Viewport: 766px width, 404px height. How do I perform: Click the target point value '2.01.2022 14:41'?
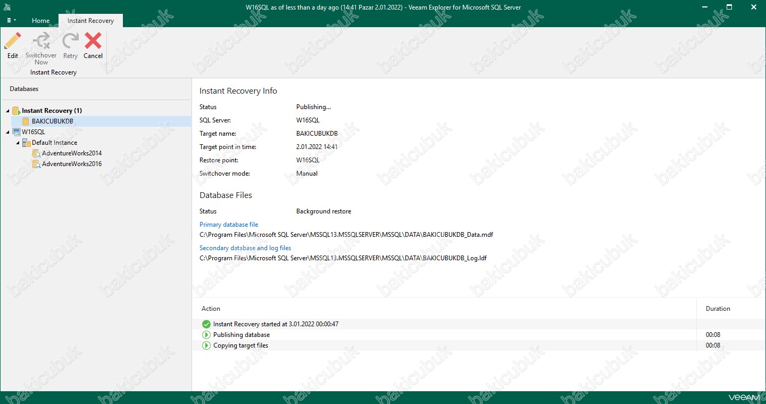coord(317,147)
